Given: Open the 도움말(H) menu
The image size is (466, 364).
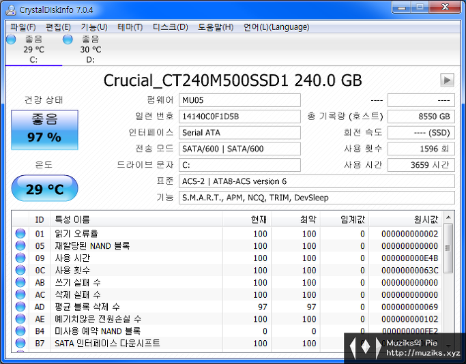Looking at the screenshot, I should coord(216,27).
